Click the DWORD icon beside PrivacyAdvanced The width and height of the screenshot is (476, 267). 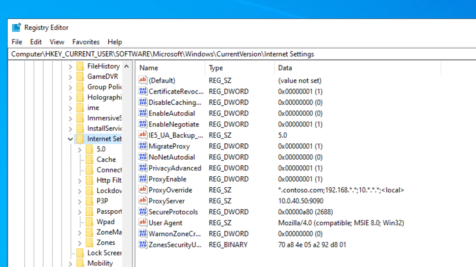(143, 168)
